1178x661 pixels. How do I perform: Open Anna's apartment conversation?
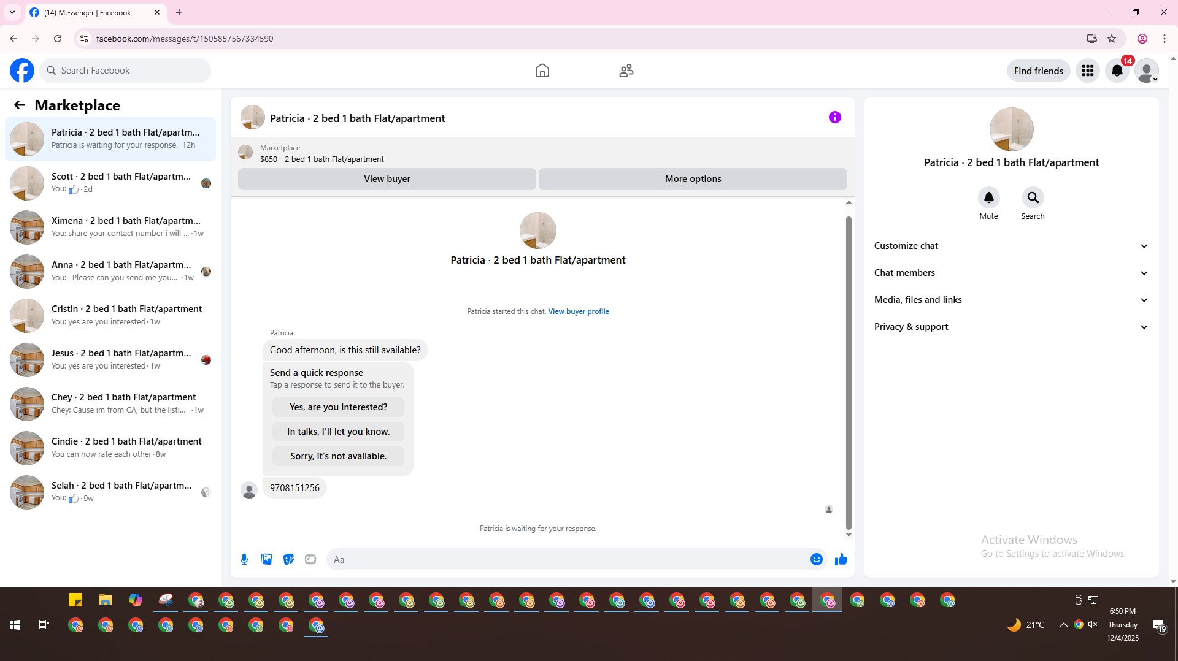pos(110,271)
